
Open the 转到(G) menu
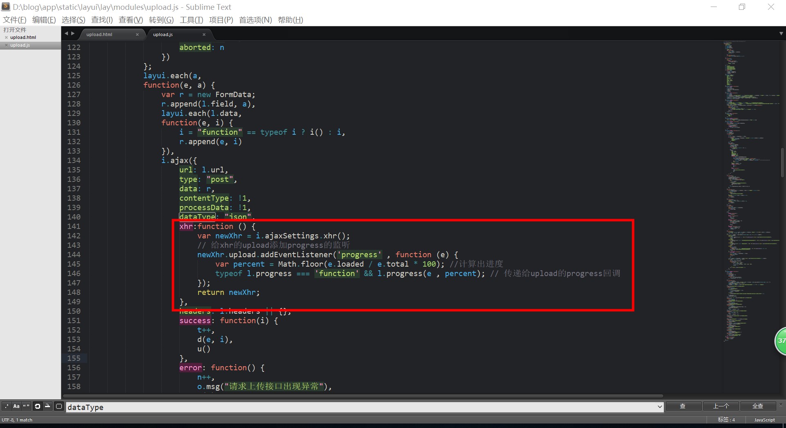pyautogui.click(x=161, y=20)
